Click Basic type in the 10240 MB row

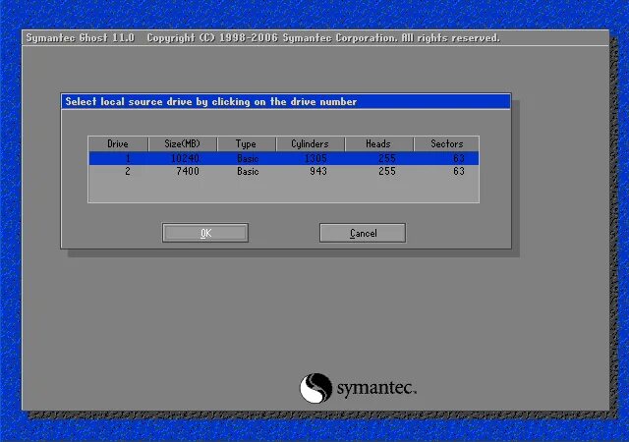(x=248, y=158)
